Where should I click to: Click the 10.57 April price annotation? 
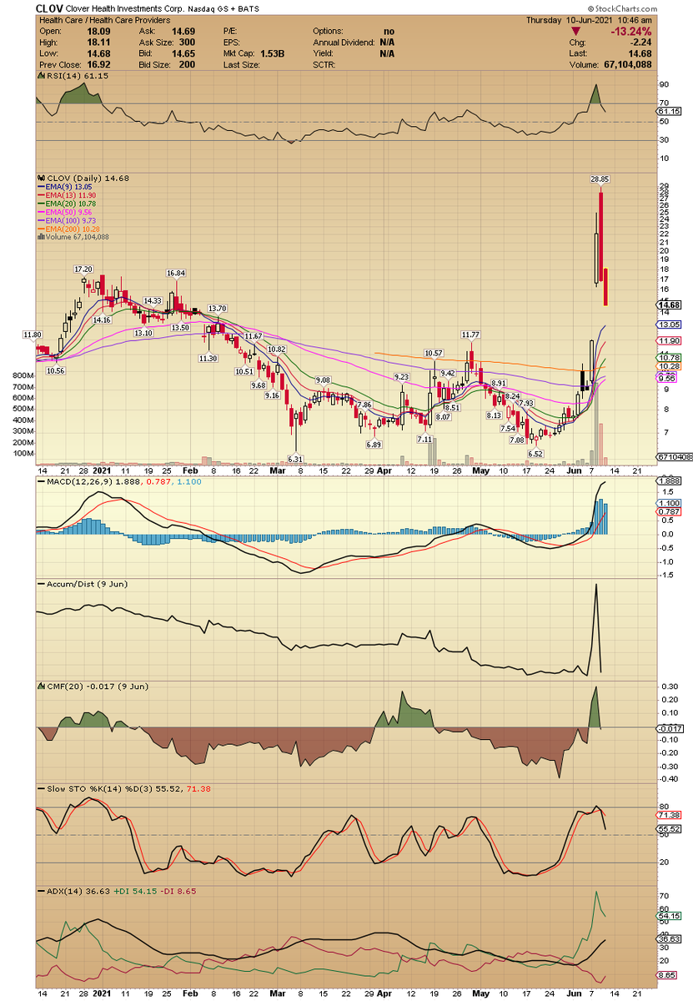(x=434, y=354)
